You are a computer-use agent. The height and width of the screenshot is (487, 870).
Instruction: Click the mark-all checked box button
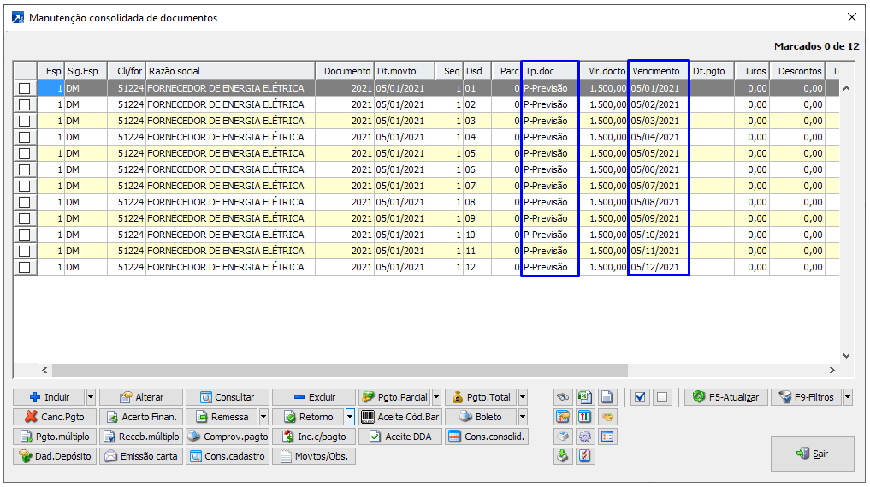pyautogui.click(x=640, y=397)
